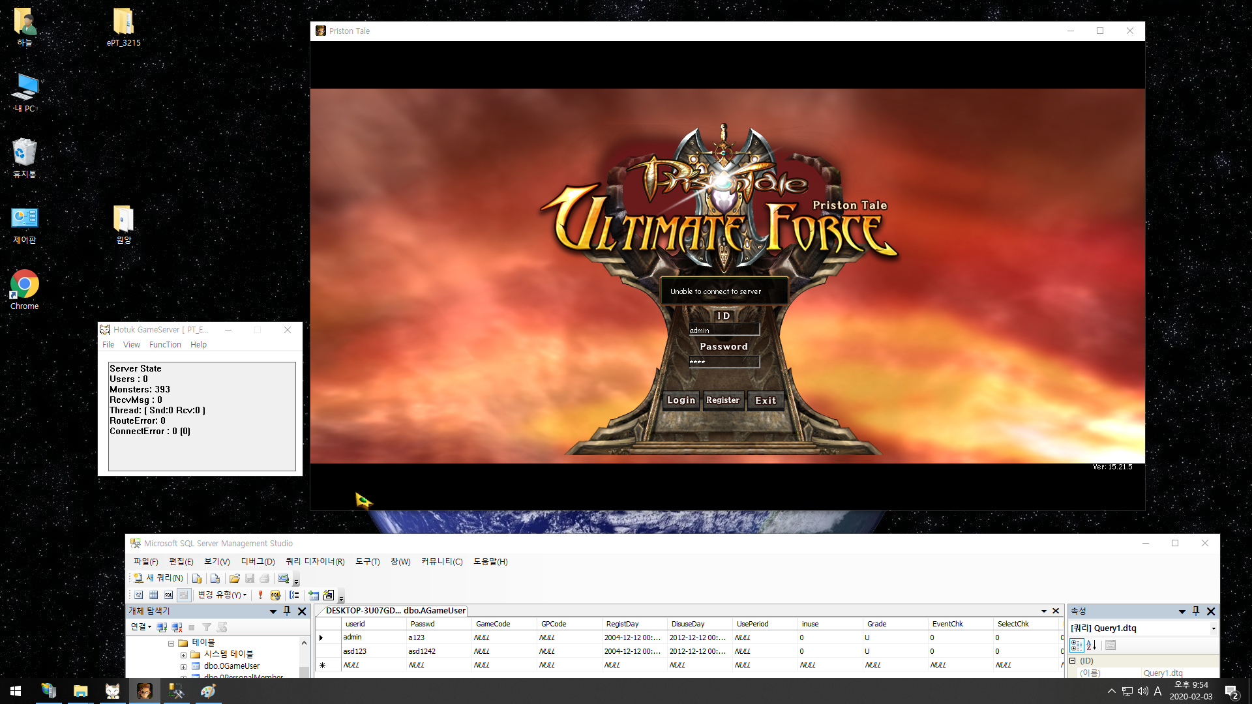Open the 파일(F) menu in SSMS

[145, 561]
